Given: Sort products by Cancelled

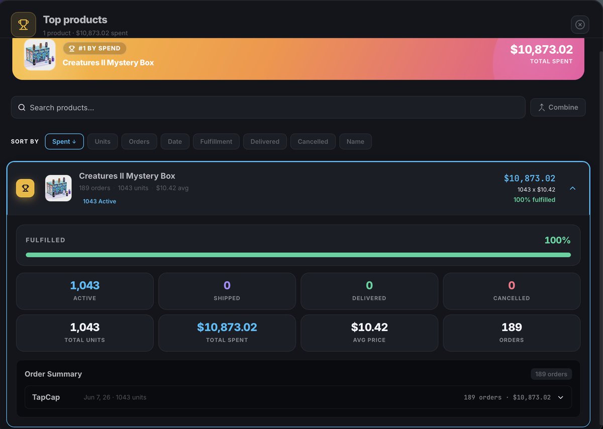Looking at the screenshot, I should (313, 142).
